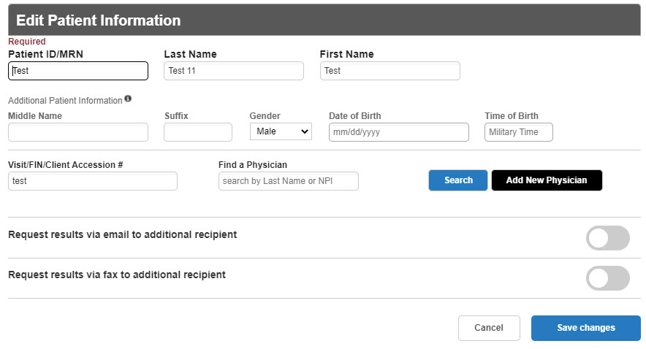Image resolution: width=646 pixels, height=349 pixels.
Task: Click the fax request label text
Action: click(116, 275)
